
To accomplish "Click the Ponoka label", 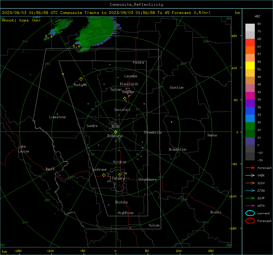I will click(x=138, y=62).
